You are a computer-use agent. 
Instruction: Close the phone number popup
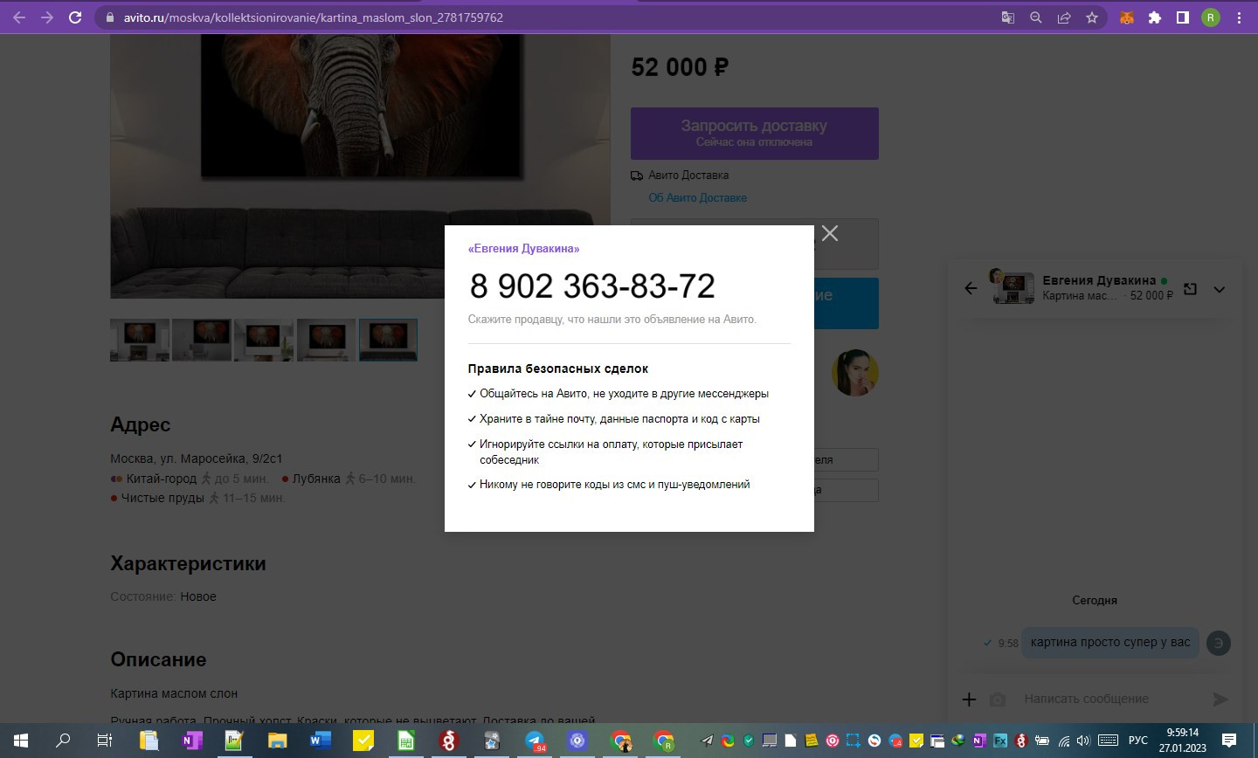(830, 233)
